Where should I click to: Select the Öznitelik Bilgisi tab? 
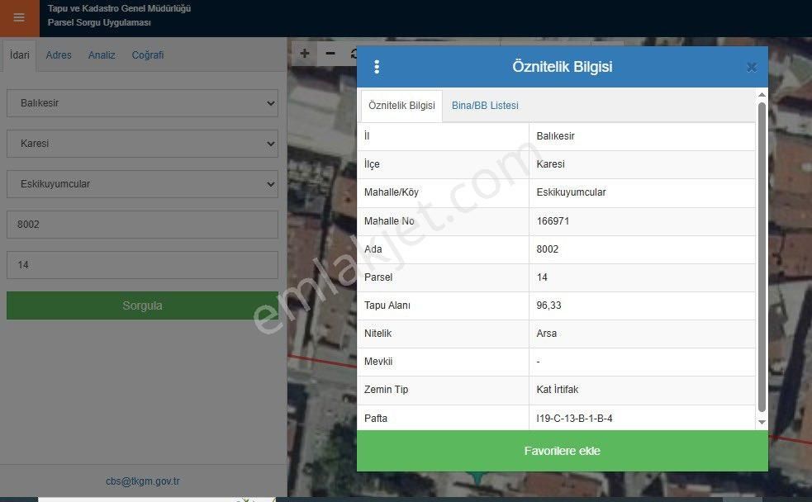[x=401, y=106]
